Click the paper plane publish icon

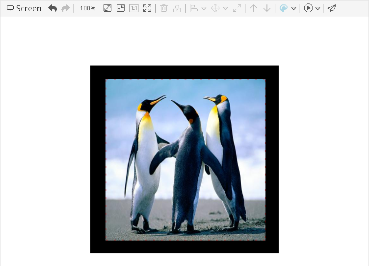332,8
